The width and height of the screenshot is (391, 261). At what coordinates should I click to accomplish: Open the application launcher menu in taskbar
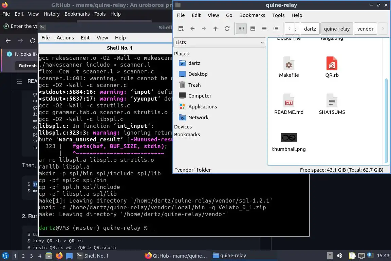[5, 256]
